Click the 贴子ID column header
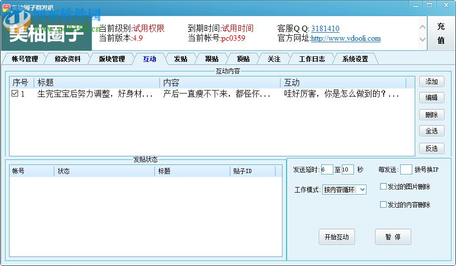This screenshot has height=266, width=456. click(x=253, y=171)
